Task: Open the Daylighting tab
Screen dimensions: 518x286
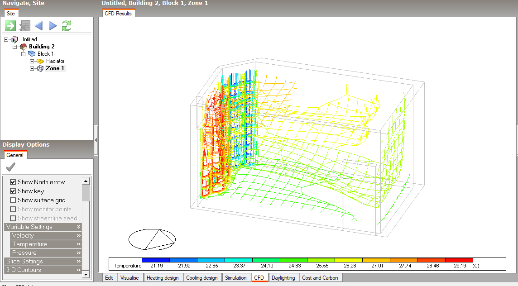Action: coord(283,278)
